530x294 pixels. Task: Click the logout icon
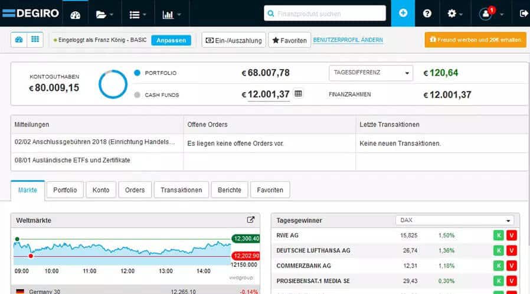click(x=524, y=14)
